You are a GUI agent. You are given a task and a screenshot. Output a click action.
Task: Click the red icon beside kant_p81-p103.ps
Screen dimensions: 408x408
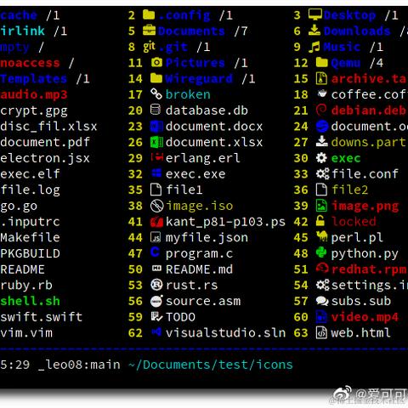156,222
